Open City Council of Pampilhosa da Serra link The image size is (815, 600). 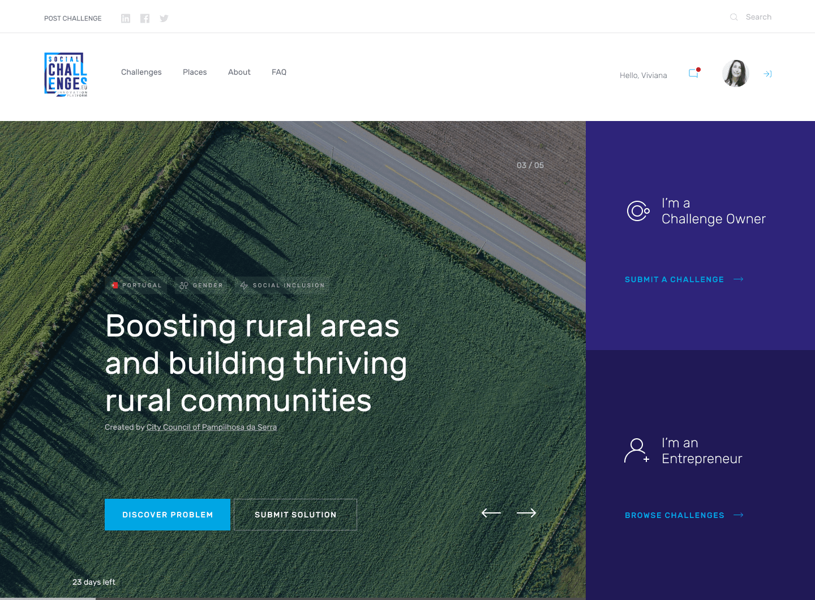tap(212, 427)
